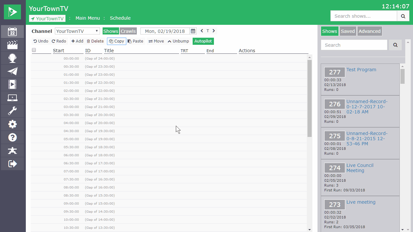Go to next day arrow
The image size is (413, 232).
pyautogui.click(x=214, y=31)
